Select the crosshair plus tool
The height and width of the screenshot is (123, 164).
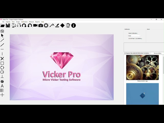[2, 95]
